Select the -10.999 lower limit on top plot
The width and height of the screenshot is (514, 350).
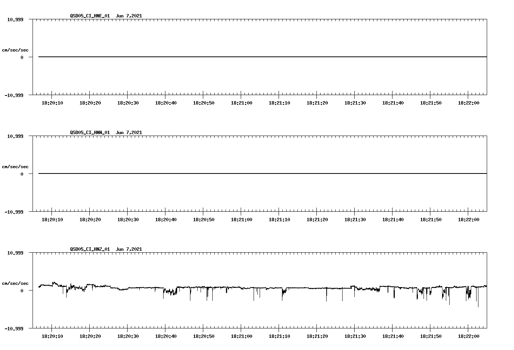coord(14,96)
